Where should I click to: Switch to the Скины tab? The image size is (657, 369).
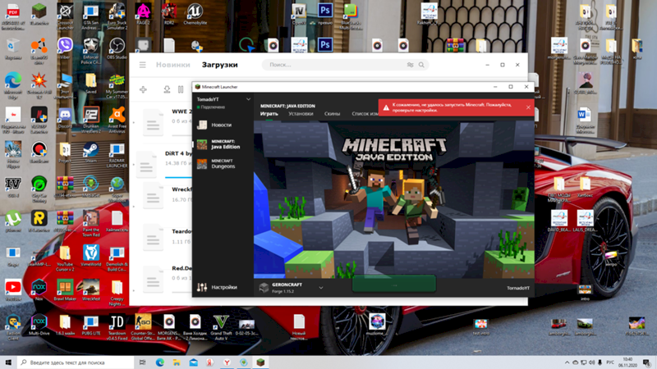(332, 114)
